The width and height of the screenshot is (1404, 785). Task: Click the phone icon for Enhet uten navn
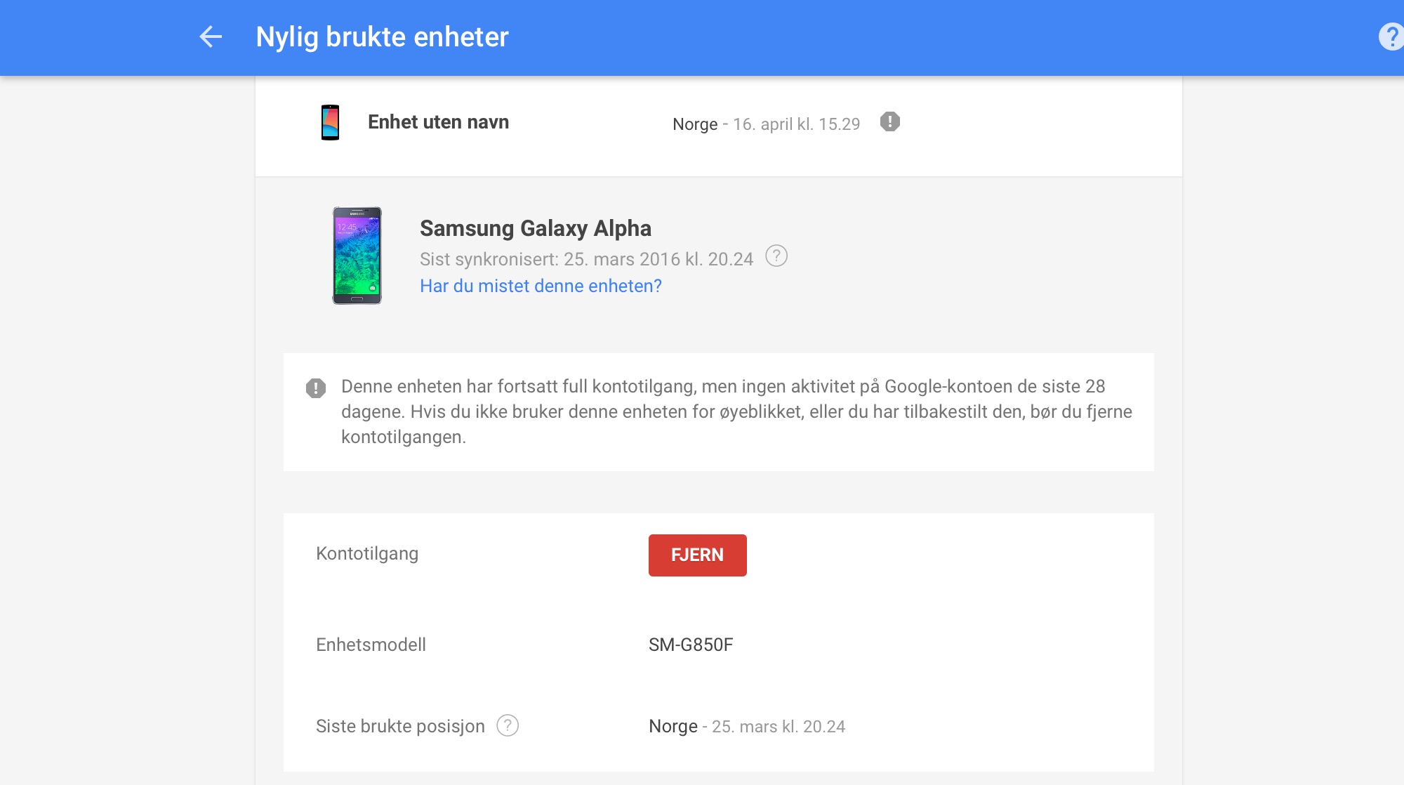click(330, 122)
